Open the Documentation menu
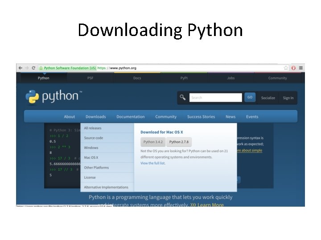This screenshot has width=321, height=240. pos(130,117)
